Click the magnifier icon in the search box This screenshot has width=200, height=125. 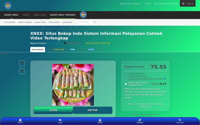coord(94,22)
